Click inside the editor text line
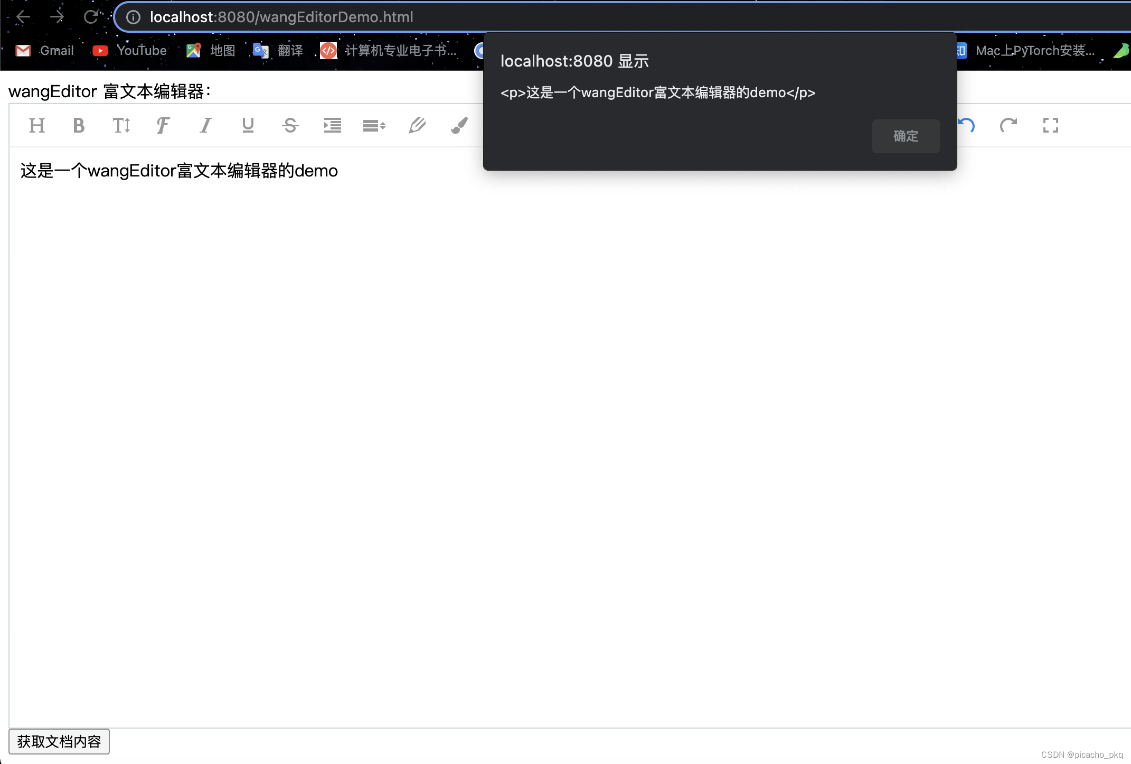Screen dimensions: 1131x764 coord(179,171)
